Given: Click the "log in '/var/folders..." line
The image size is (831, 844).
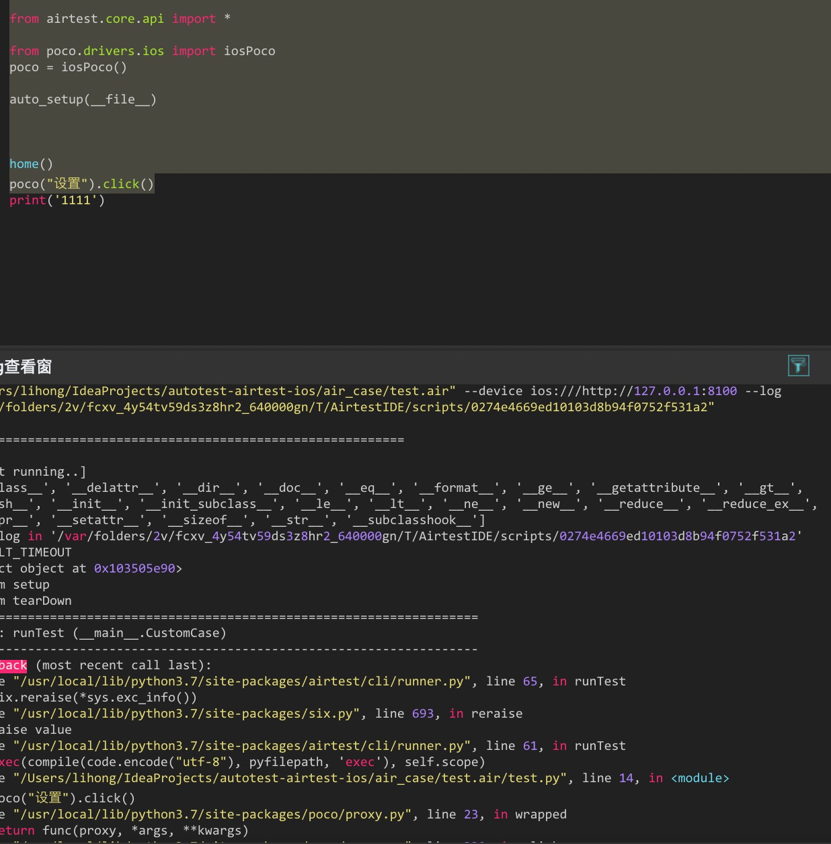Looking at the screenshot, I should [x=401, y=536].
